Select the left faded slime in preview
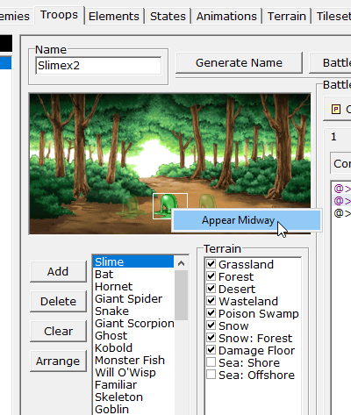The image size is (351, 415). [x=131, y=205]
